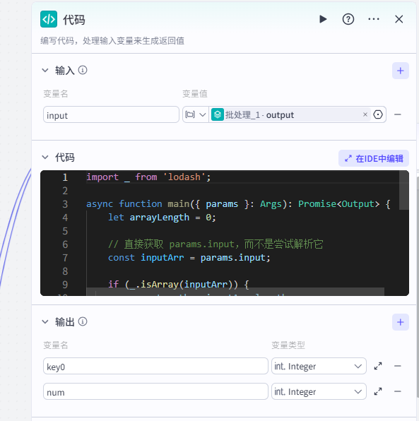Expand the key0 row editor icon
The image size is (419, 421).
(x=378, y=366)
